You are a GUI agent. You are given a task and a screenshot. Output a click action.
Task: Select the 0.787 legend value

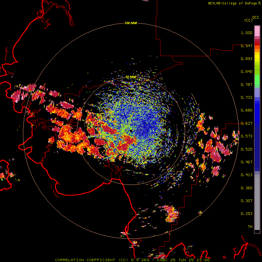click(x=247, y=84)
